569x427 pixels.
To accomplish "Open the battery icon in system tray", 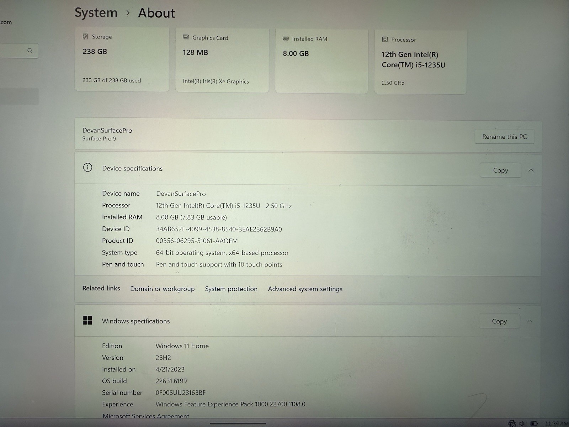I will 534,423.
